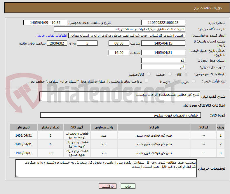This screenshot has height=194, width=230.
Task: Click the response deadline date 1405/04/15
Action: coord(163,43)
